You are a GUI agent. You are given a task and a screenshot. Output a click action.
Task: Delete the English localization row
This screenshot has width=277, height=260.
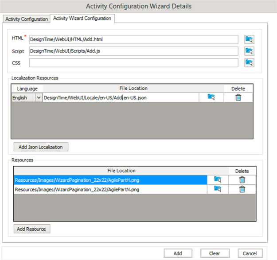238,97
